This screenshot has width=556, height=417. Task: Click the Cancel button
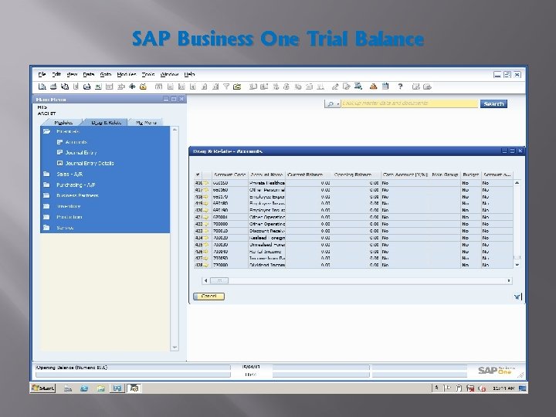point(208,296)
